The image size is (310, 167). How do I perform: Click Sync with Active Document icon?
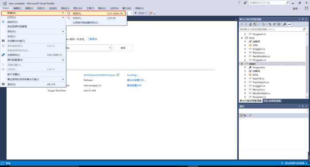[270, 24]
